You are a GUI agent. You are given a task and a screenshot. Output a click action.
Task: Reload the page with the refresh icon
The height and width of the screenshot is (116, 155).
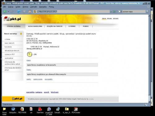(19, 11)
